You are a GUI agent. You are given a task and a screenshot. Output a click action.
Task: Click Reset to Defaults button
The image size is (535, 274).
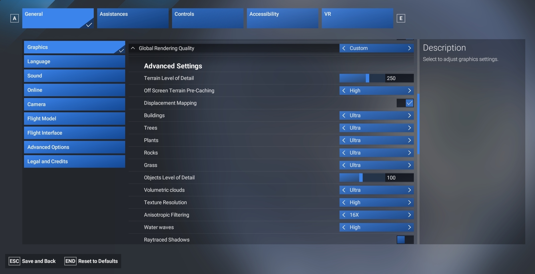pyautogui.click(x=91, y=261)
